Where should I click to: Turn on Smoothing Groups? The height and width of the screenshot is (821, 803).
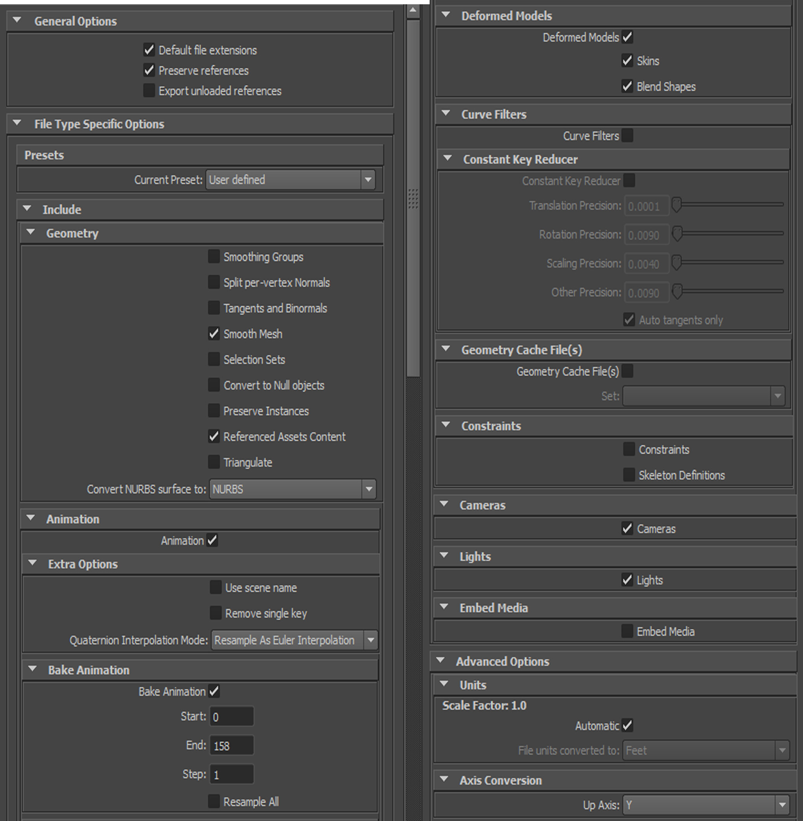[214, 256]
